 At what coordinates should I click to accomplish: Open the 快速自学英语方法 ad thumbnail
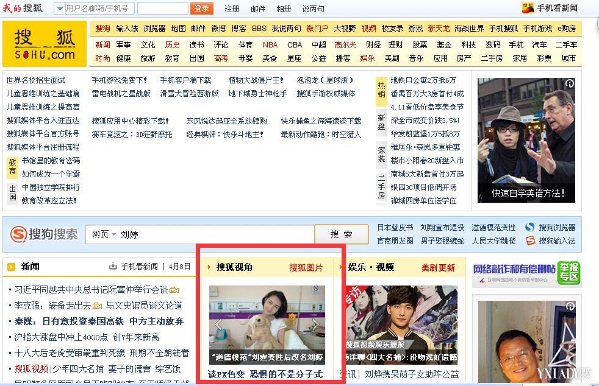526,139
